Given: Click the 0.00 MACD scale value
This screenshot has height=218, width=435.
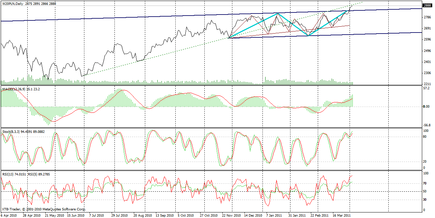Looking at the screenshot, I should pyautogui.click(x=427, y=107).
